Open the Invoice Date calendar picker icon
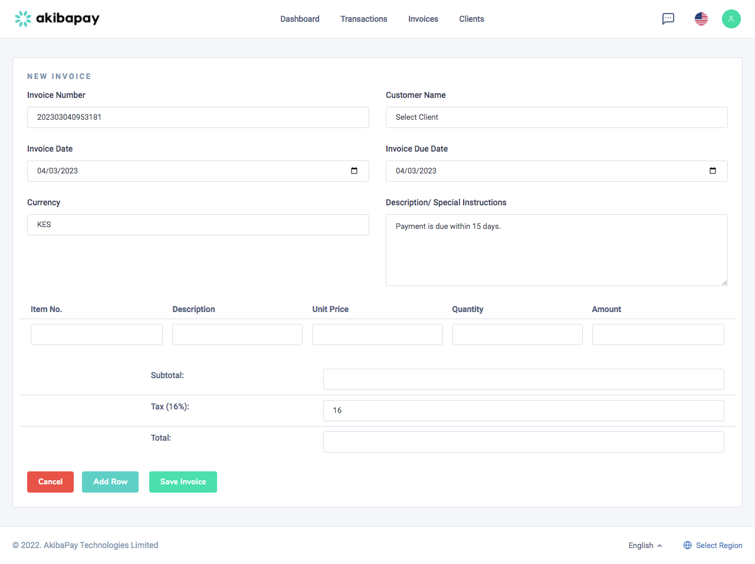 coord(354,171)
